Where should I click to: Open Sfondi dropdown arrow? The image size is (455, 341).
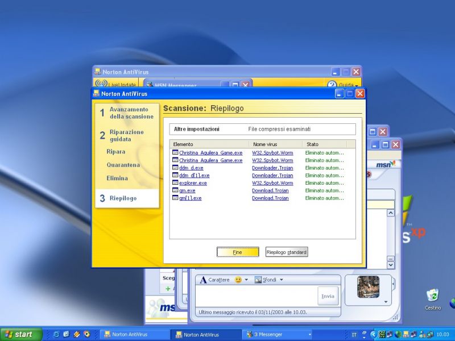point(281,280)
